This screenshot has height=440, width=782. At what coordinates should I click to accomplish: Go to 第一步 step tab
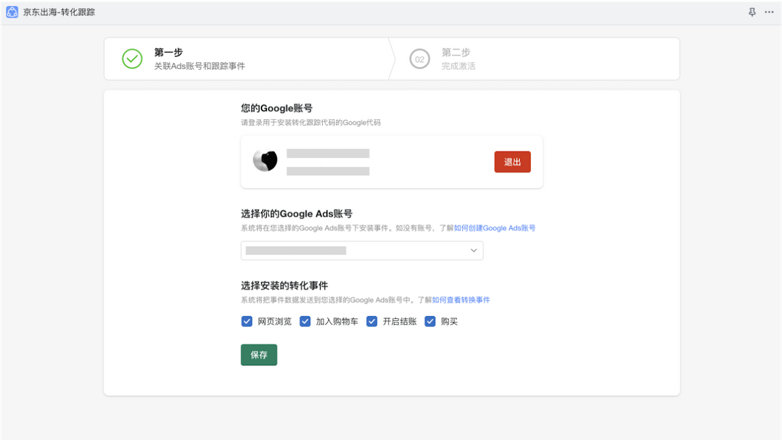click(246, 59)
